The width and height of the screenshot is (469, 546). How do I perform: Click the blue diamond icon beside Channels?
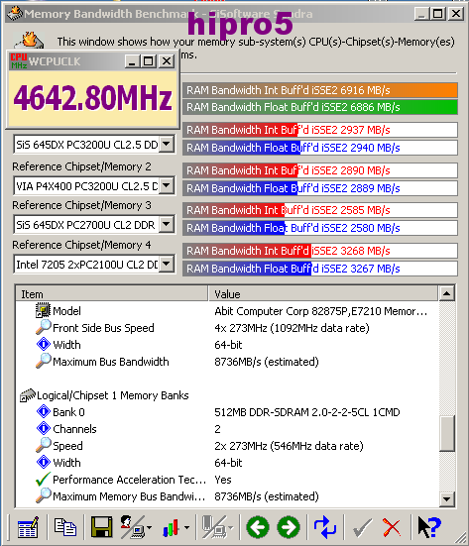44,428
